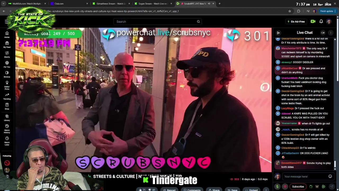Click the green play circle icon below chat

click(x=323, y=186)
